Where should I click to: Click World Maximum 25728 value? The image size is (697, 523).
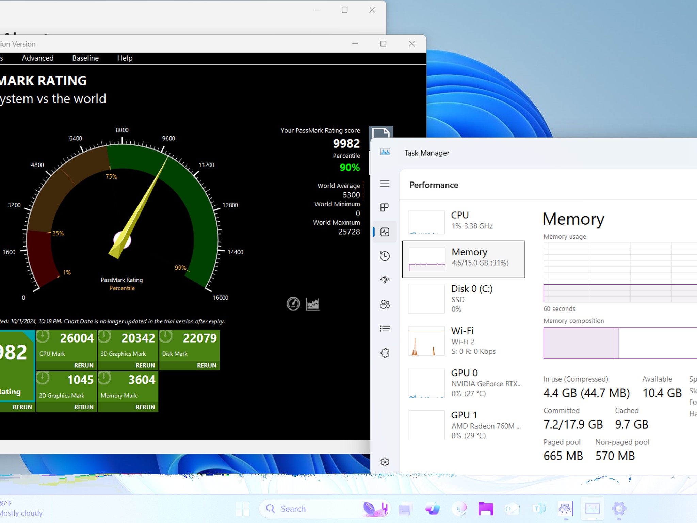click(349, 232)
